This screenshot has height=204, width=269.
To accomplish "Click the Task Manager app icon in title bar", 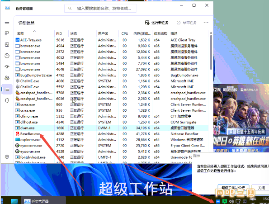I will coord(7,8).
